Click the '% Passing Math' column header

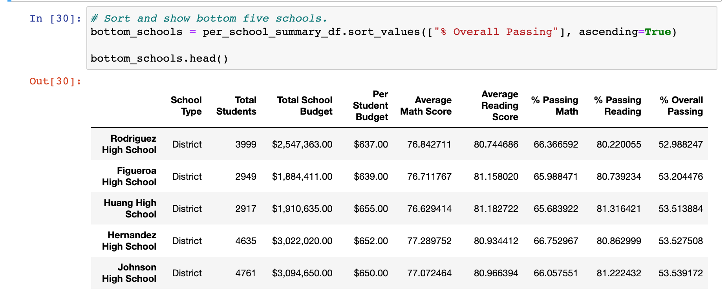[x=555, y=106]
